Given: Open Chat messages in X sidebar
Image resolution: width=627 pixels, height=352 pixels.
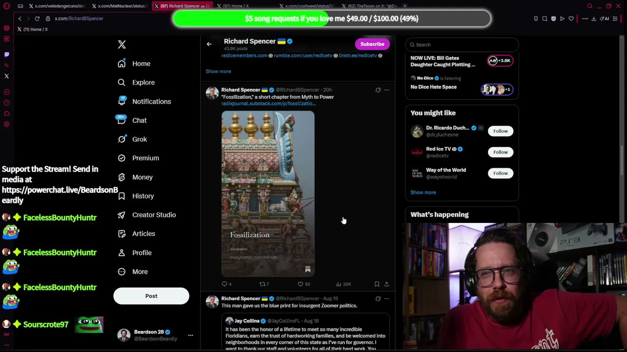Looking at the screenshot, I should [x=132, y=120].
